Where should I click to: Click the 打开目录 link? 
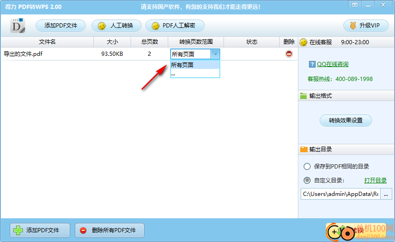[x=375, y=181]
